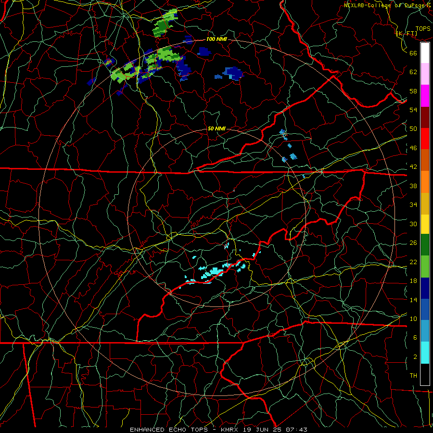The height and width of the screenshot is (433, 433).
Task: Click the legend value "30"
Action: (413, 224)
